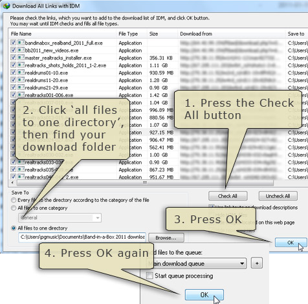Open the Main download queue dropdown
Viewport: 308px width, 304px height.
[242, 263]
